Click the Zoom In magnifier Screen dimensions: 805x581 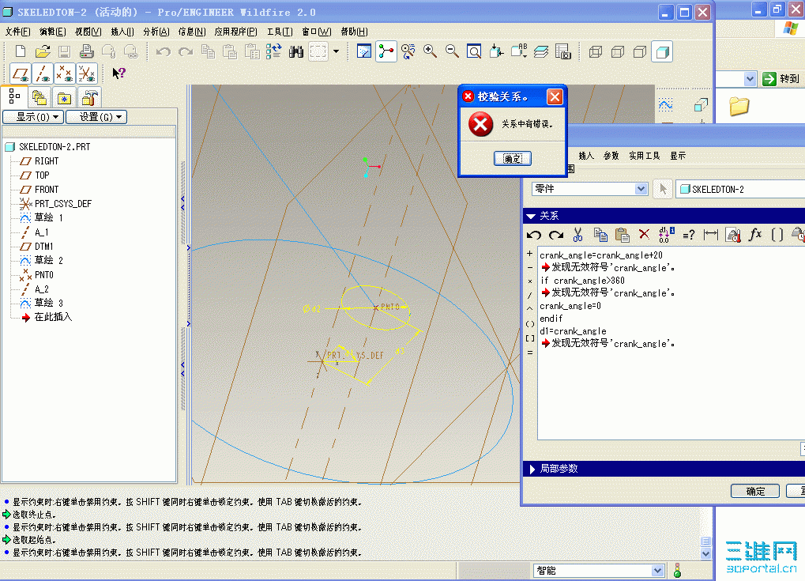coord(430,51)
